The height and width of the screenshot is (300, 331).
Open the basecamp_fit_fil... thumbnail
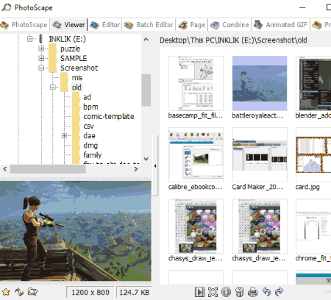(x=196, y=83)
